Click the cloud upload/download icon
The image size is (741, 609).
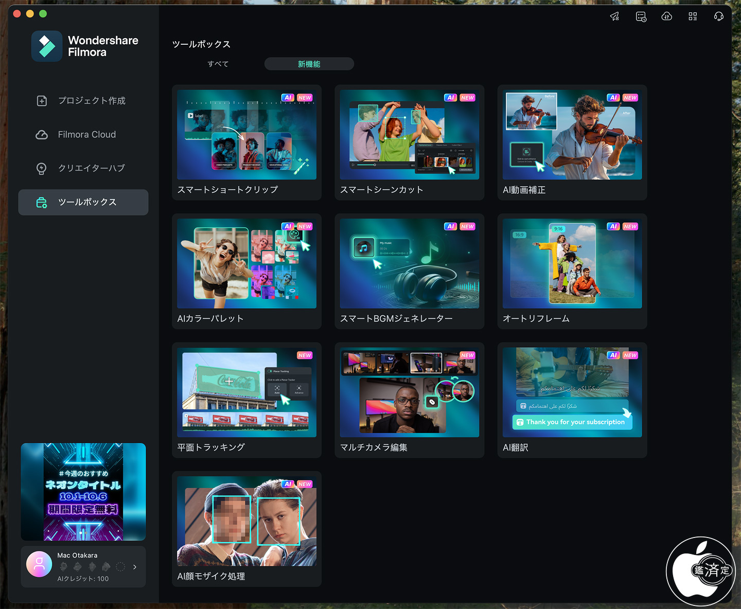pos(667,16)
